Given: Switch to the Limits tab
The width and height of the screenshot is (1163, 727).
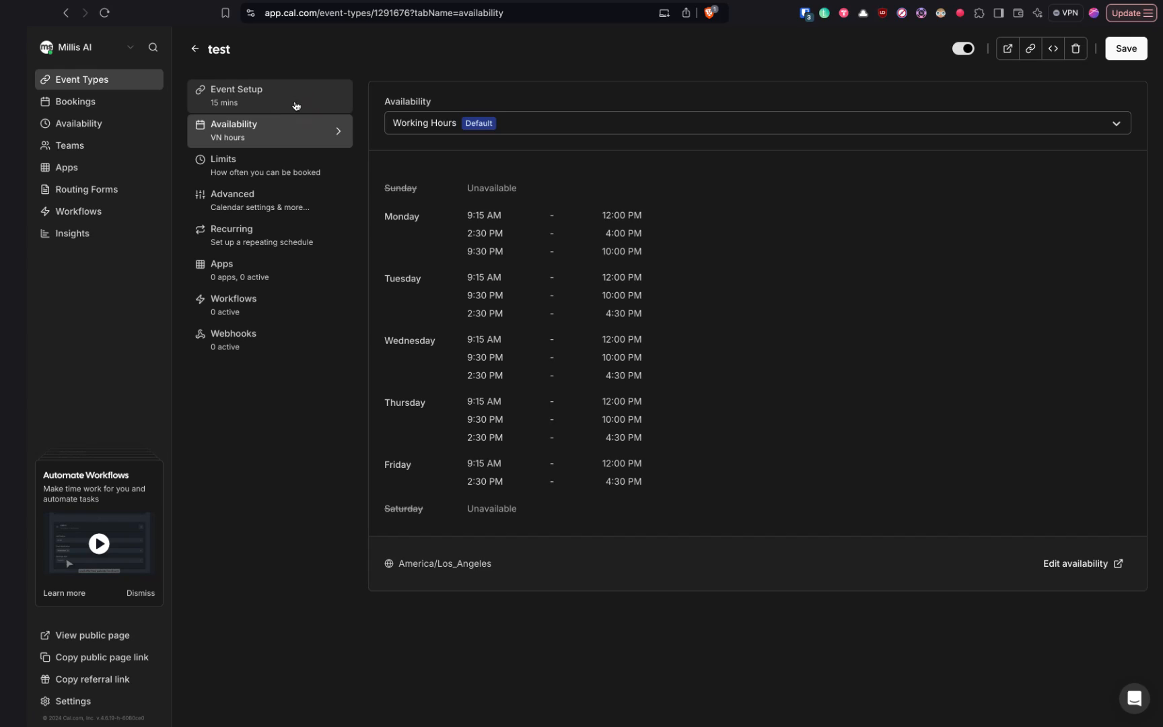Looking at the screenshot, I should click(x=225, y=159).
